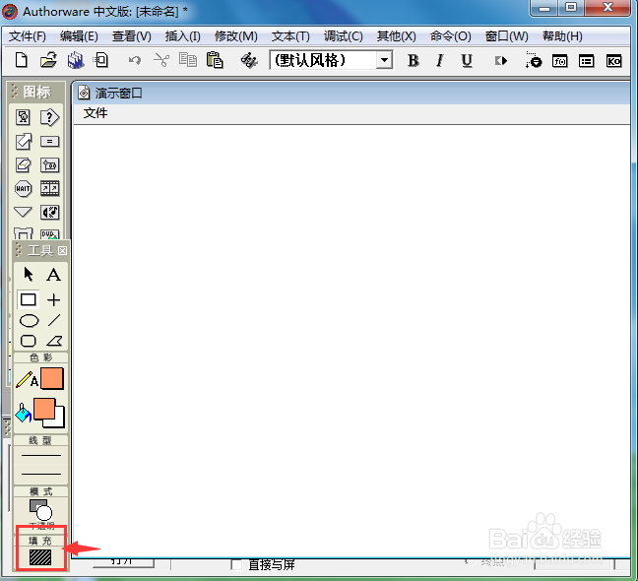Click the Copy toolbar icon
The width and height of the screenshot is (638, 581).
coord(188,60)
